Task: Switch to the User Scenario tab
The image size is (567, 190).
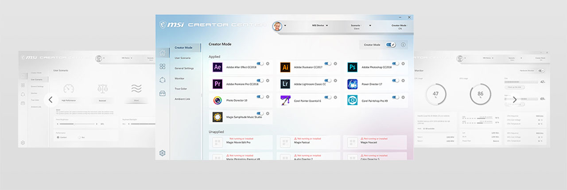Action: tap(183, 58)
